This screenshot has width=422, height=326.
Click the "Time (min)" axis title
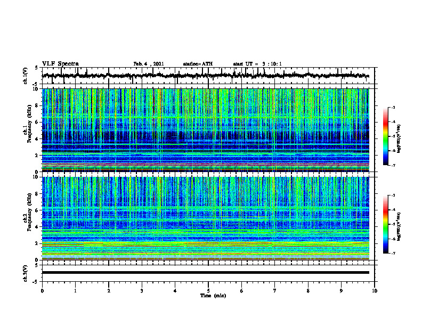(x=213, y=296)
